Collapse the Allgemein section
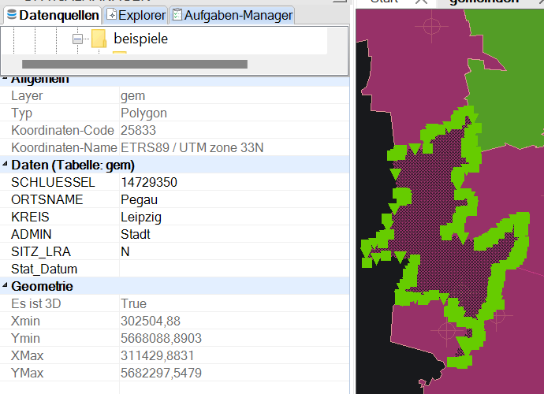This screenshot has width=544, height=394. pyautogui.click(x=5, y=79)
